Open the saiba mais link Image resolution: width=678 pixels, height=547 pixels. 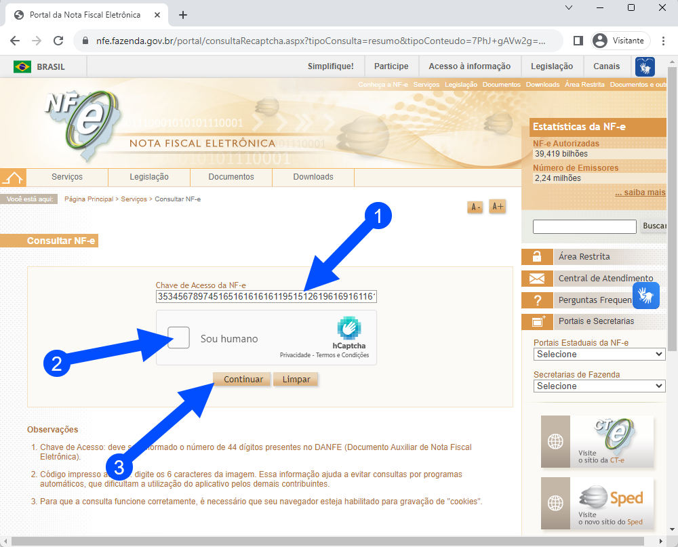[x=641, y=193]
